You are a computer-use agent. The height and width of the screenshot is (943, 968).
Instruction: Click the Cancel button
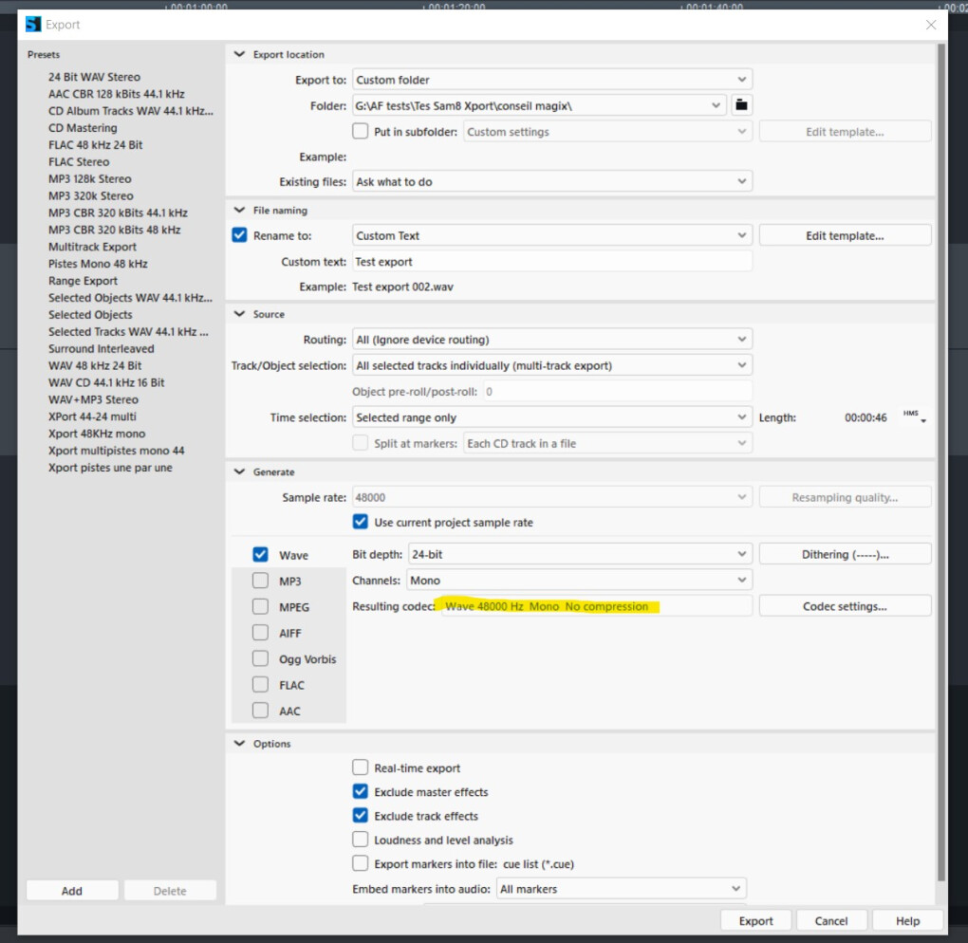point(831,920)
